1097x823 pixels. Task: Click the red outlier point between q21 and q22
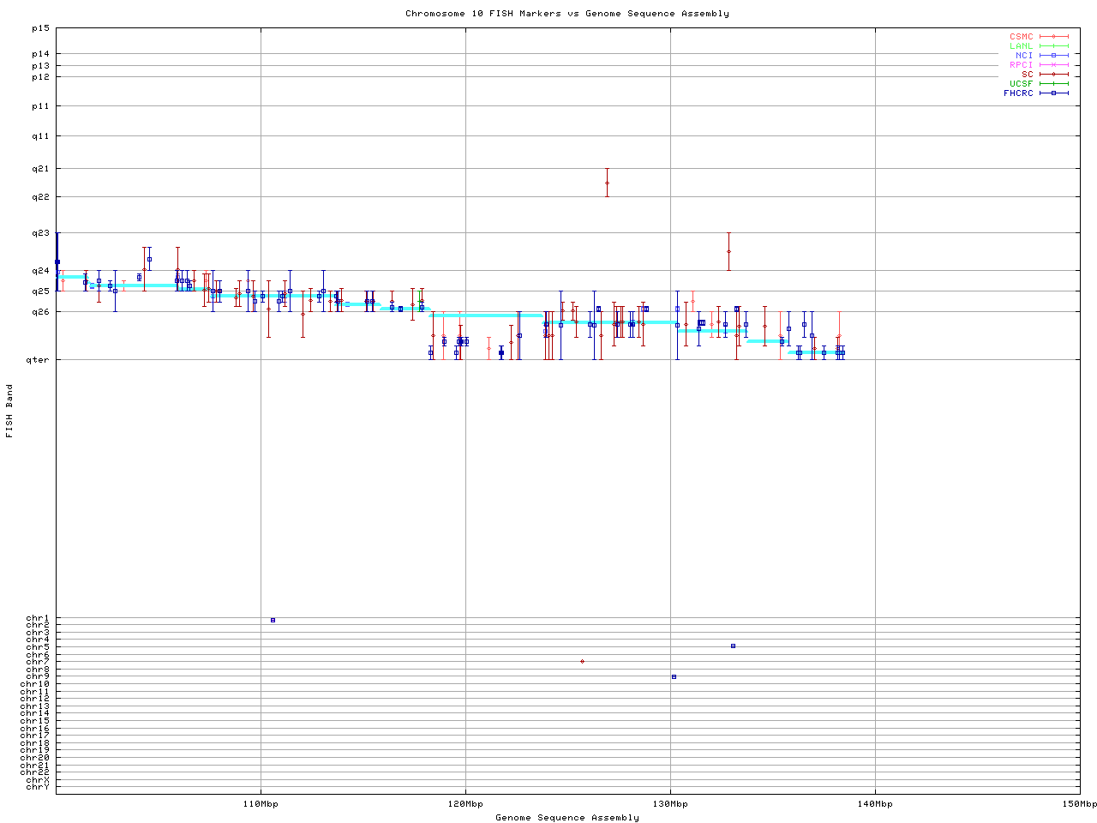(607, 183)
